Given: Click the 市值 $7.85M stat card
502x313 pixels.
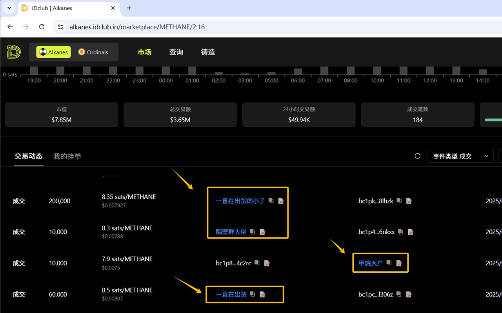Looking at the screenshot, I should point(62,115).
